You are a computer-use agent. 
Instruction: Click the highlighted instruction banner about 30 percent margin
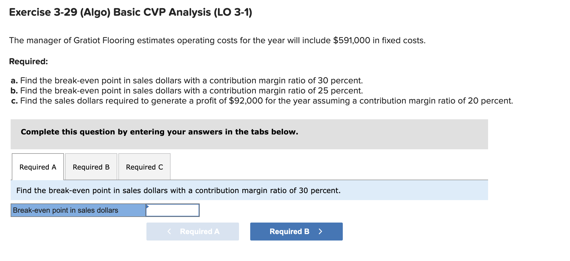[178, 190]
